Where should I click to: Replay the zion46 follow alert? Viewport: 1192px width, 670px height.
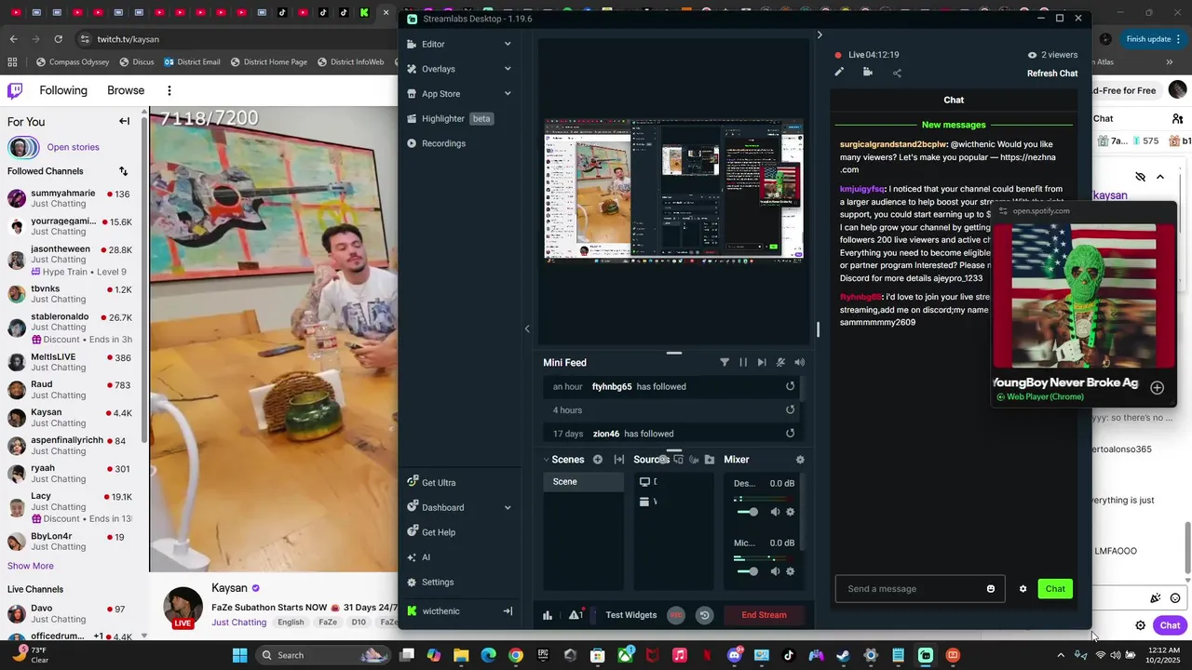pyautogui.click(x=790, y=433)
